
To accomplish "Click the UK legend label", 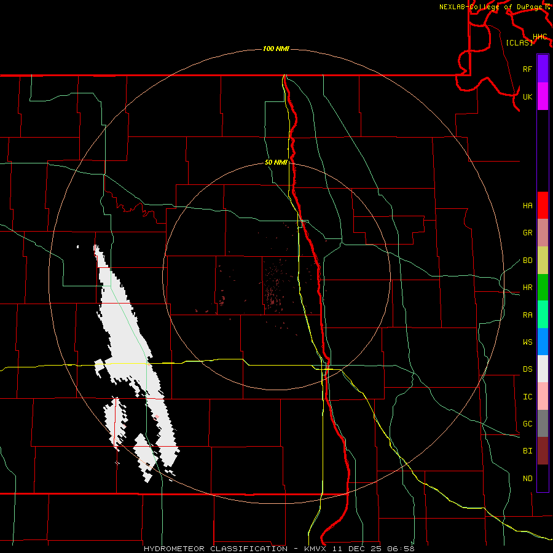I will (x=528, y=96).
